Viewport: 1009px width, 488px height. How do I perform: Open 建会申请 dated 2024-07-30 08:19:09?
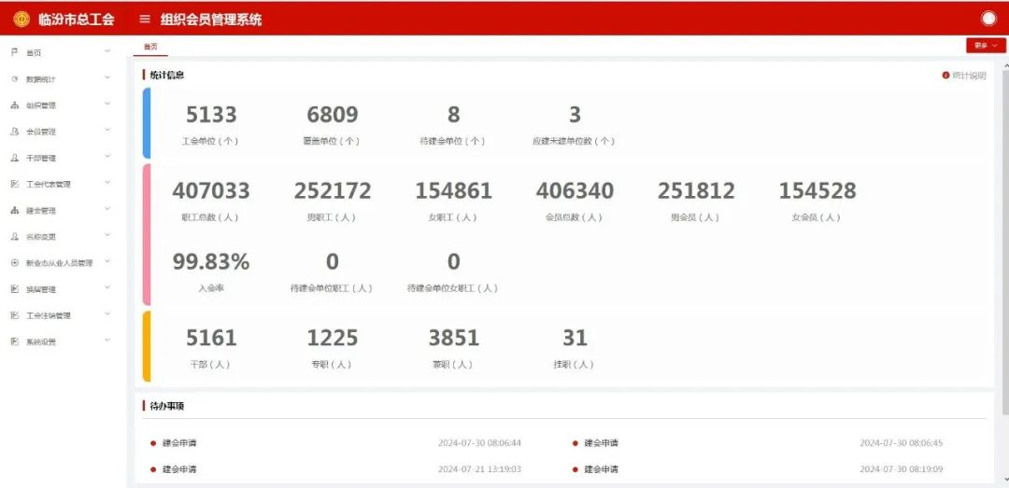tap(601, 469)
